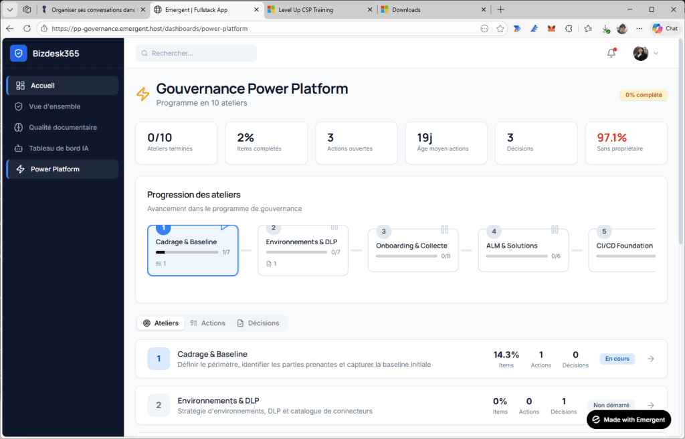Expand the user profile dropdown chevron
Viewport: 685px width, 439px height.
click(x=656, y=54)
